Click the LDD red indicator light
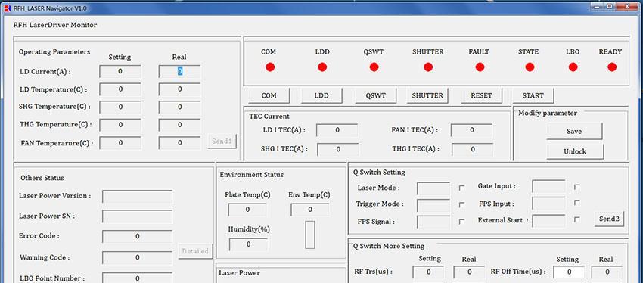The width and height of the screenshot is (643, 283). 322,67
